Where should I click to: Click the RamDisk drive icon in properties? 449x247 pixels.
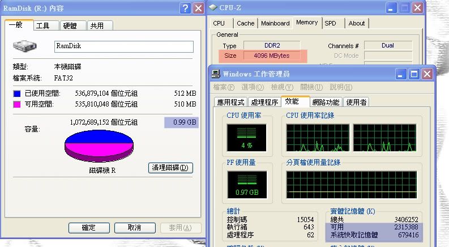pos(25,46)
